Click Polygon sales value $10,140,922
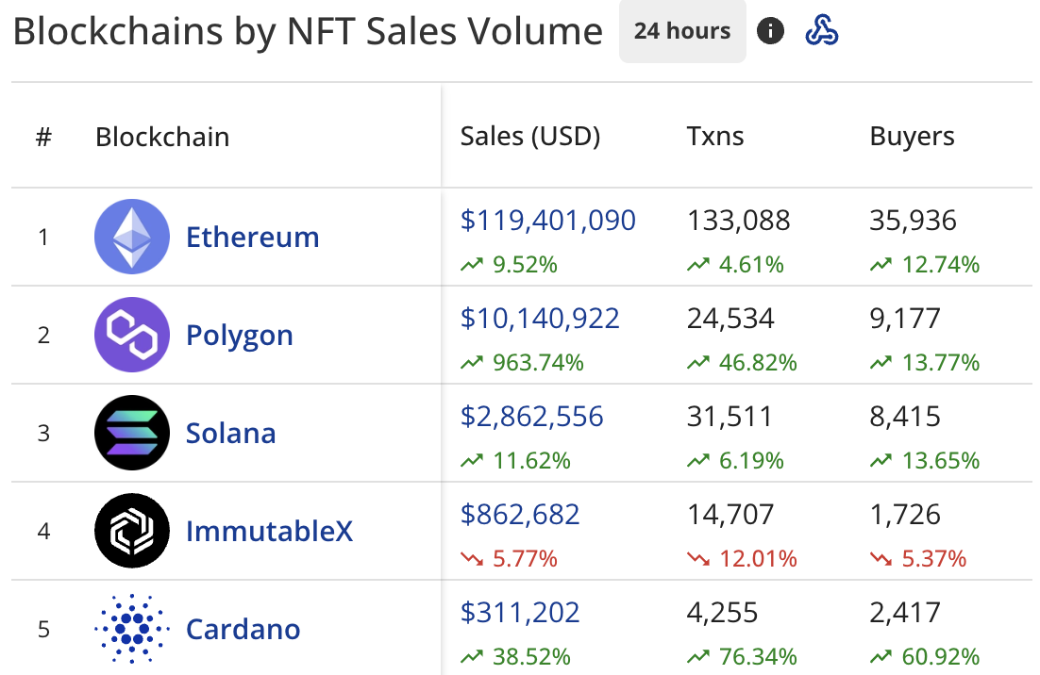The height and width of the screenshot is (675, 1040). tap(540, 318)
